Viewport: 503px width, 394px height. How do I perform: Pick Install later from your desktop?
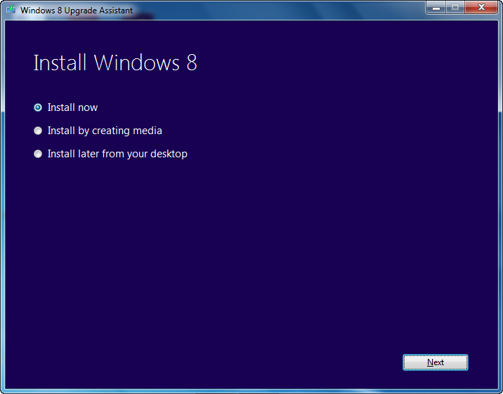tap(38, 155)
